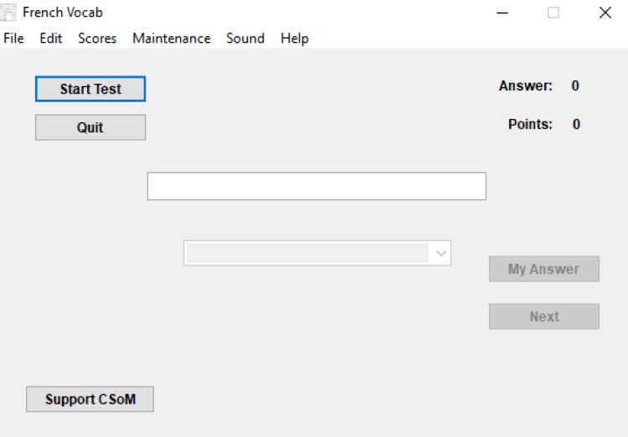Open the Help menu
The height and width of the screenshot is (437, 628).
(294, 39)
